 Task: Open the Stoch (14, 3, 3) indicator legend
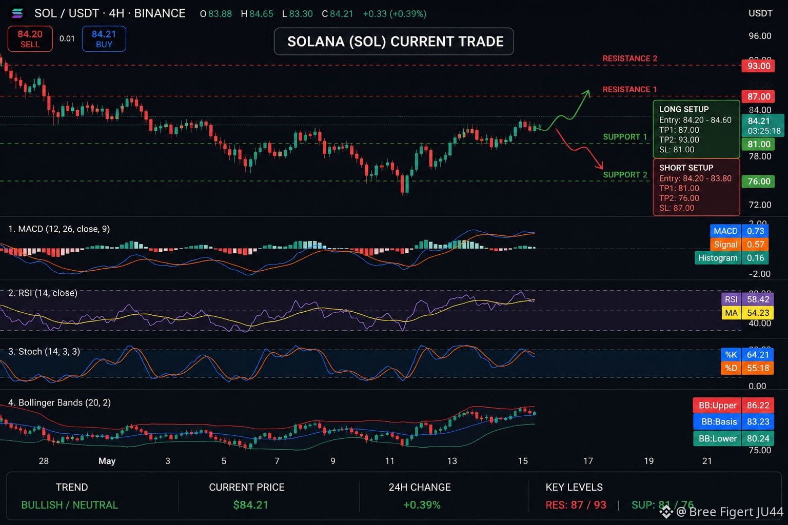click(x=44, y=351)
